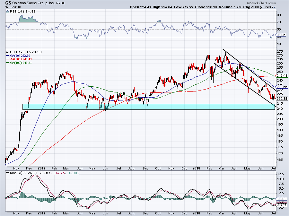Image resolution: width=289 pixels, height=216 pixels.
Task: Click the 2017 label on price time axis
Action: click(x=41, y=168)
